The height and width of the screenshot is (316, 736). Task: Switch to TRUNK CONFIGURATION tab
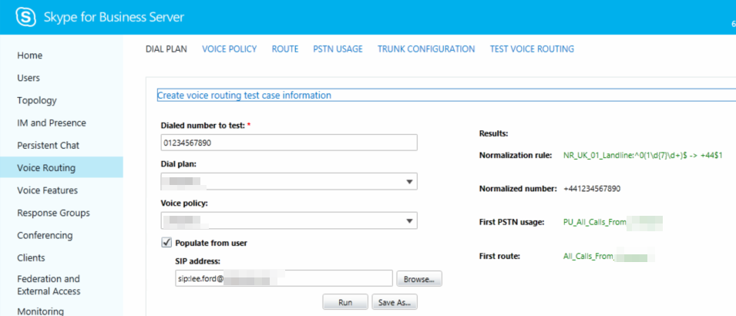click(426, 49)
